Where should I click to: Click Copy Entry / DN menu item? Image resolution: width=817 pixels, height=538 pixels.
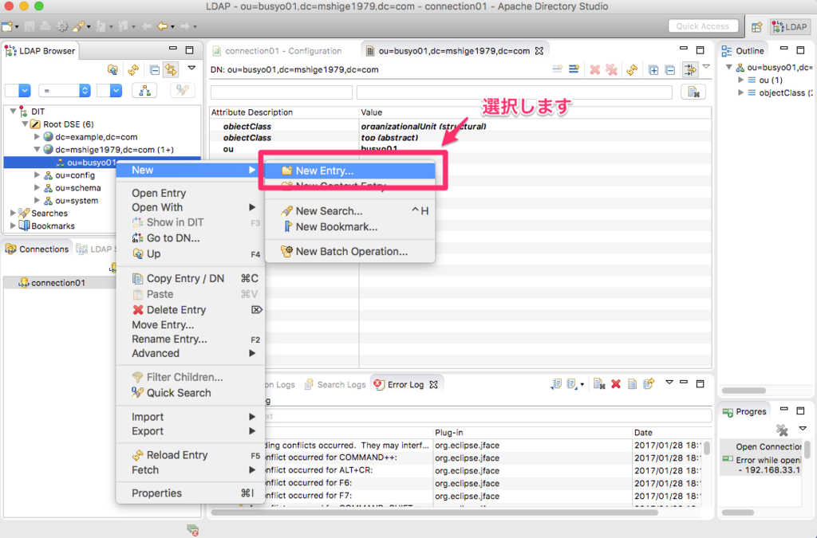[190, 278]
